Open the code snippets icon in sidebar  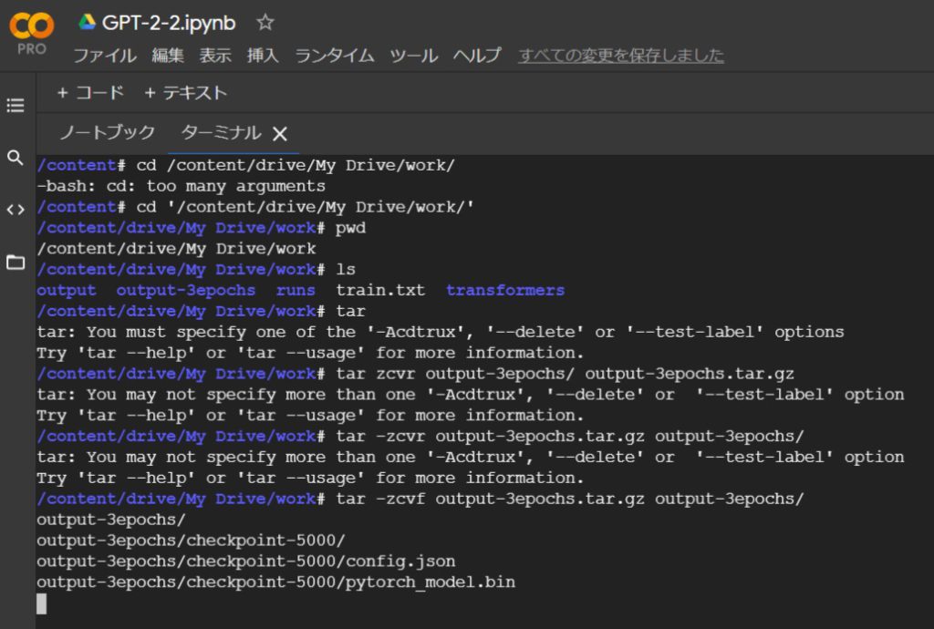pyautogui.click(x=16, y=210)
